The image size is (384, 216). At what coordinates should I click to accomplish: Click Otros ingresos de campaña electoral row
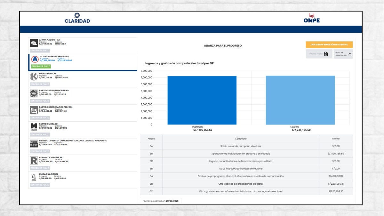point(246,169)
